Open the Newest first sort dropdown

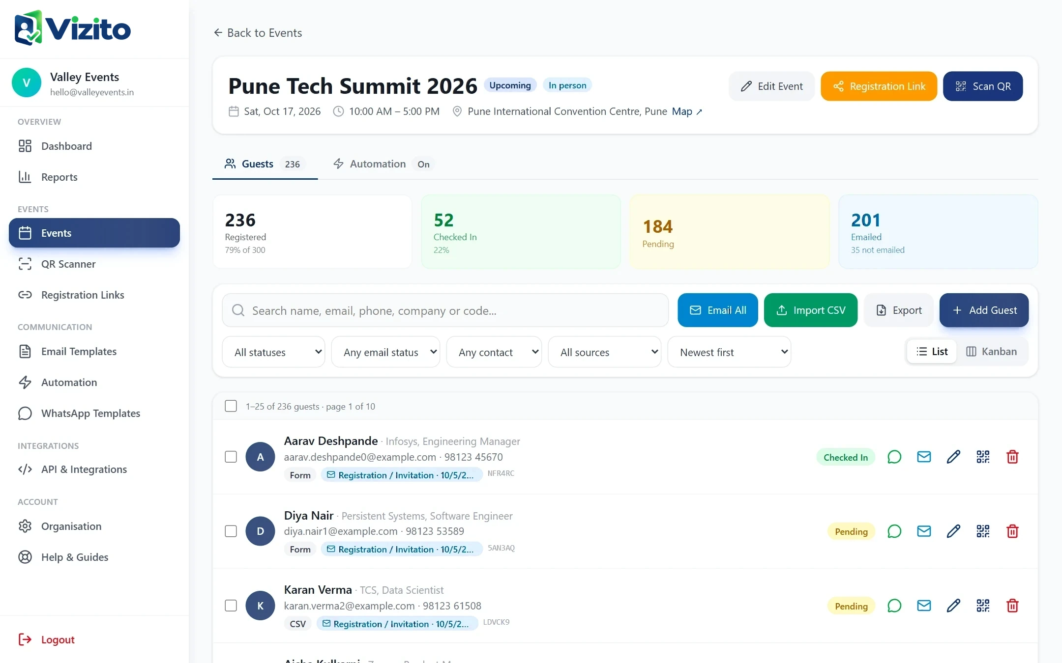coord(729,352)
